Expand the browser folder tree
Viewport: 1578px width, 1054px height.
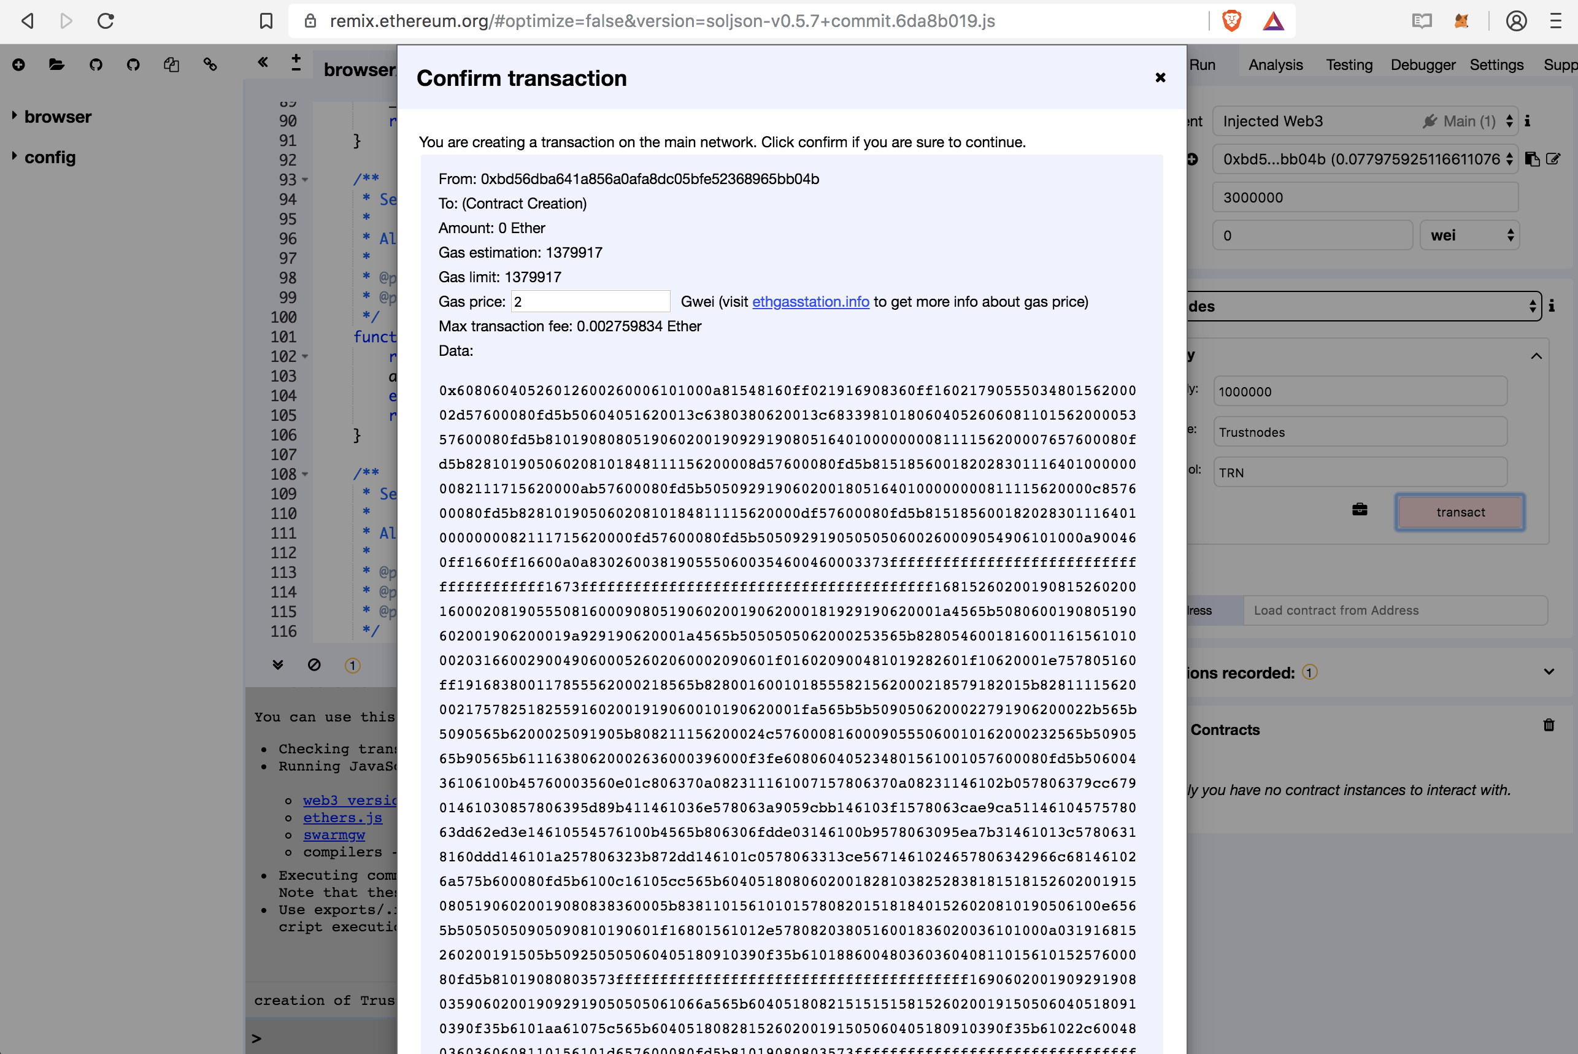pyautogui.click(x=14, y=115)
